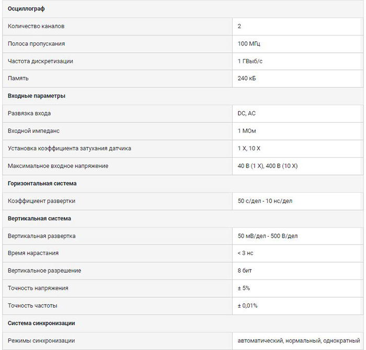The image size is (366, 350).
Task: Click the '1 ГВыб/с' sampling rate value
Action: click(x=250, y=61)
